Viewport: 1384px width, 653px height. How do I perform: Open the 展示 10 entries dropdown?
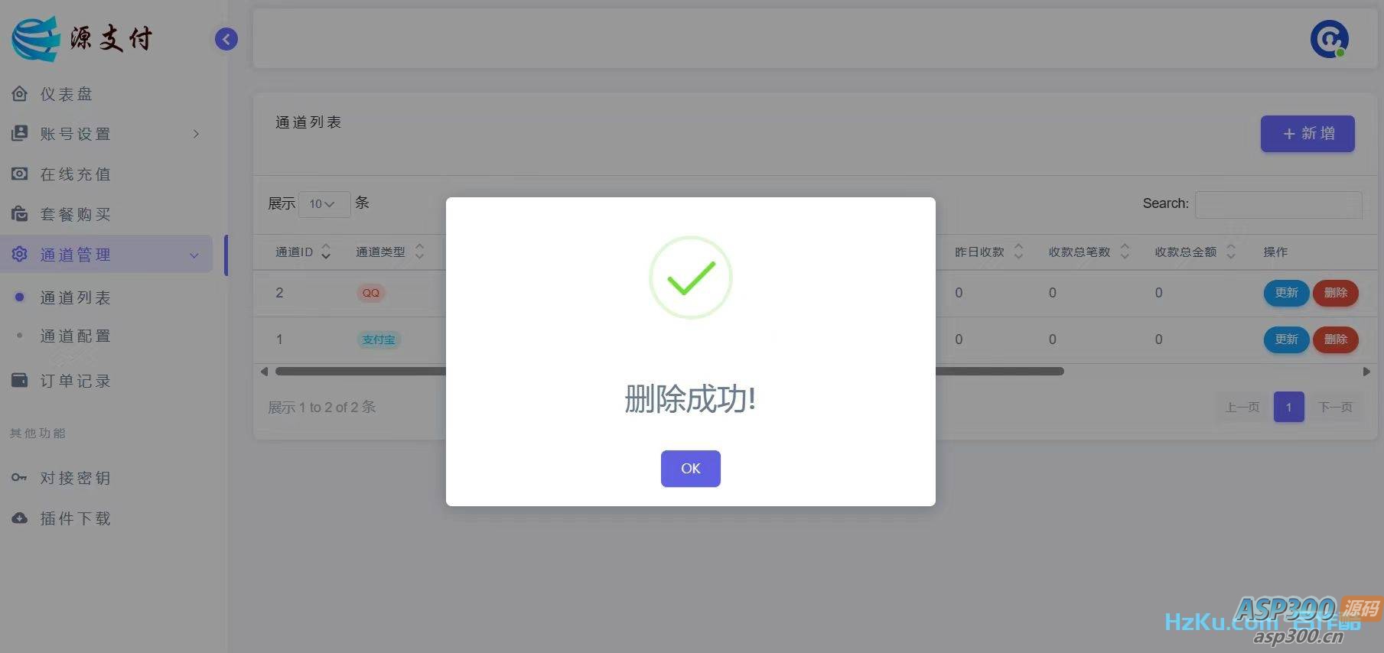324,204
